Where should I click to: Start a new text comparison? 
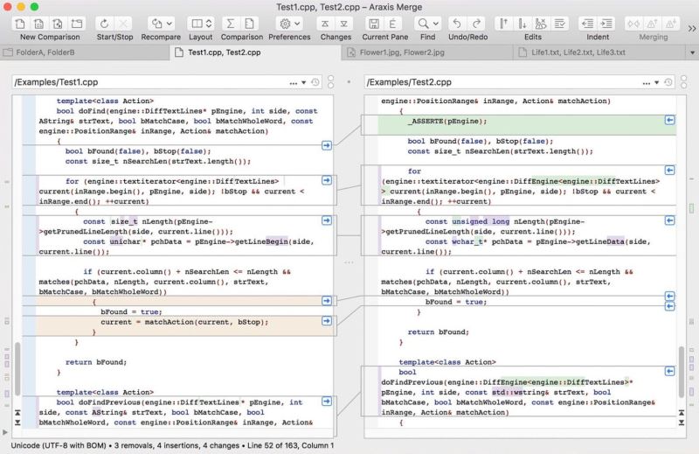(20, 24)
